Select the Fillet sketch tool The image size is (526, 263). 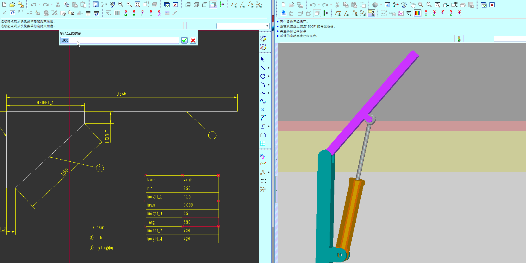coord(263,93)
